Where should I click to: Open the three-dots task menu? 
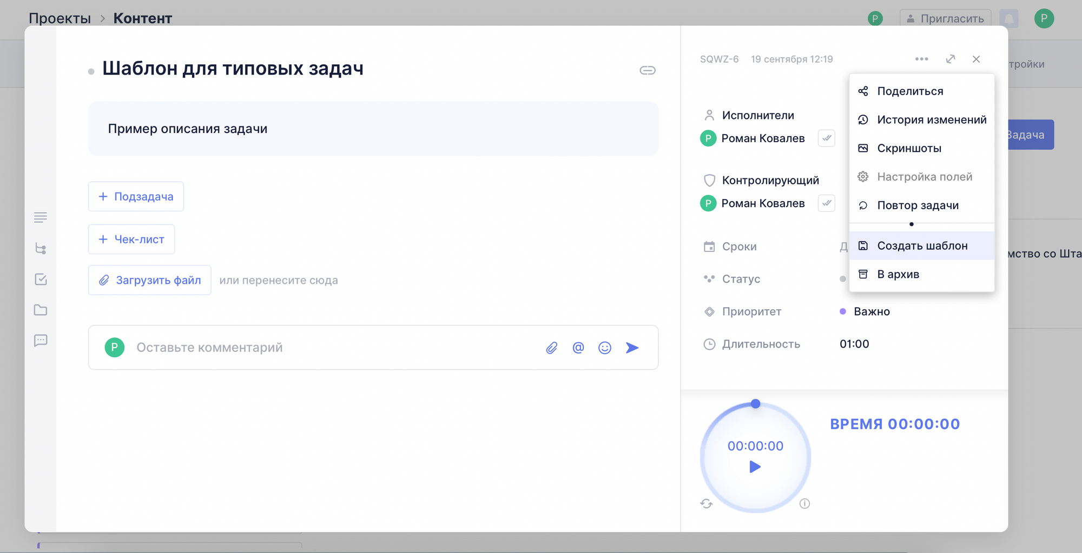pos(921,59)
